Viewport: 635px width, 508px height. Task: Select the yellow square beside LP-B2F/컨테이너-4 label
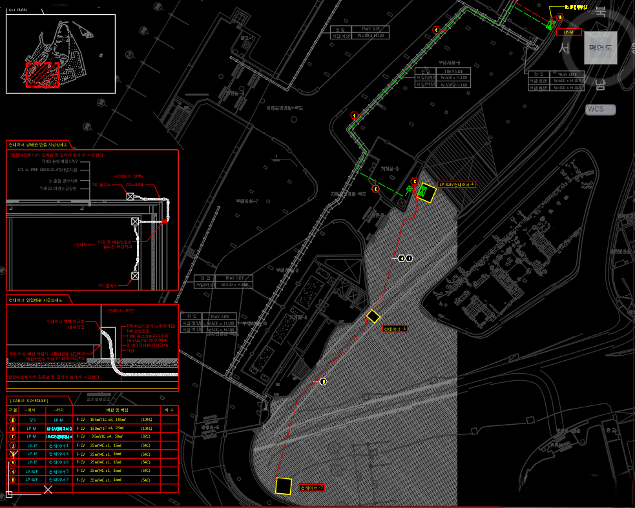point(426,192)
